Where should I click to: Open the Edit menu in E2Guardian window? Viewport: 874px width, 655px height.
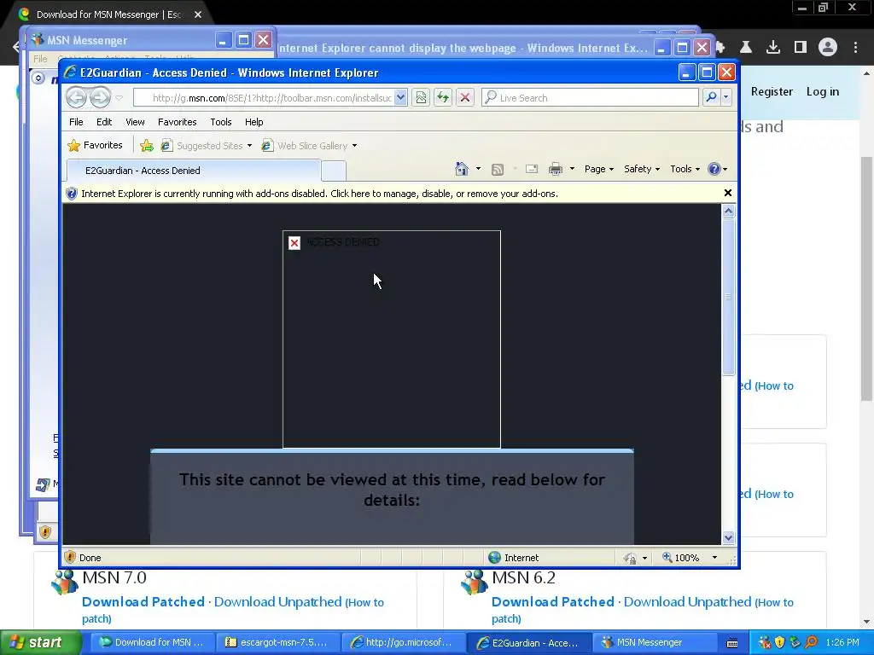(103, 122)
